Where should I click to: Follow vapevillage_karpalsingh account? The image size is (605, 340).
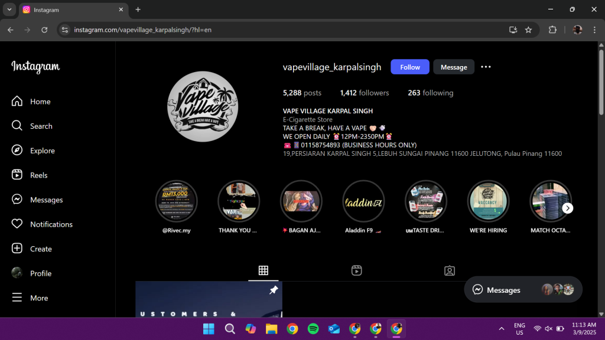click(x=409, y=67)
